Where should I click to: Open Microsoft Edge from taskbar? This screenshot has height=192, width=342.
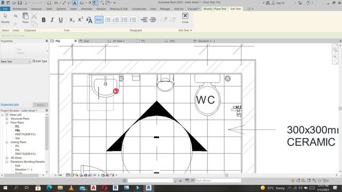49,188
